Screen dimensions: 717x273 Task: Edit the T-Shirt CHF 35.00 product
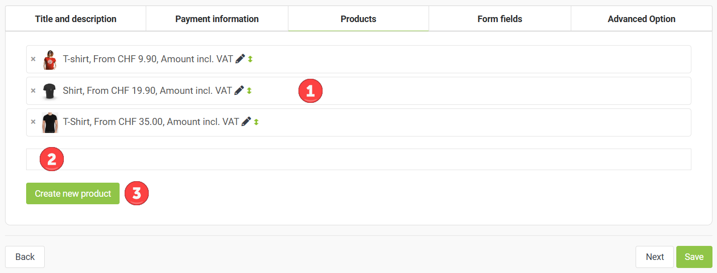point(246,121)
